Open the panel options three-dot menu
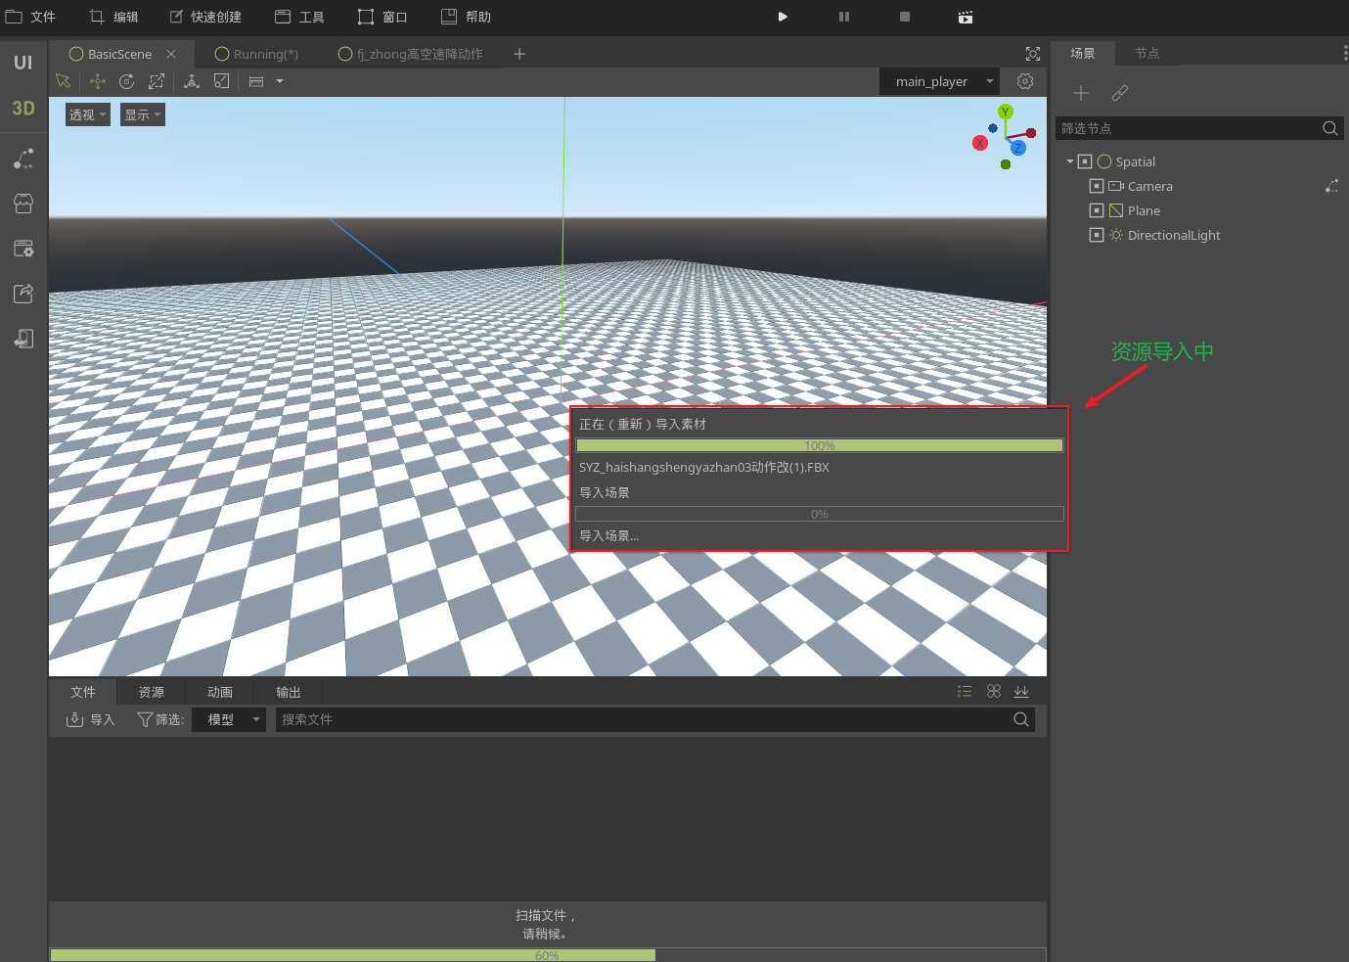Viewport: 1349px width, 962px height. [x=1345, y=53]
